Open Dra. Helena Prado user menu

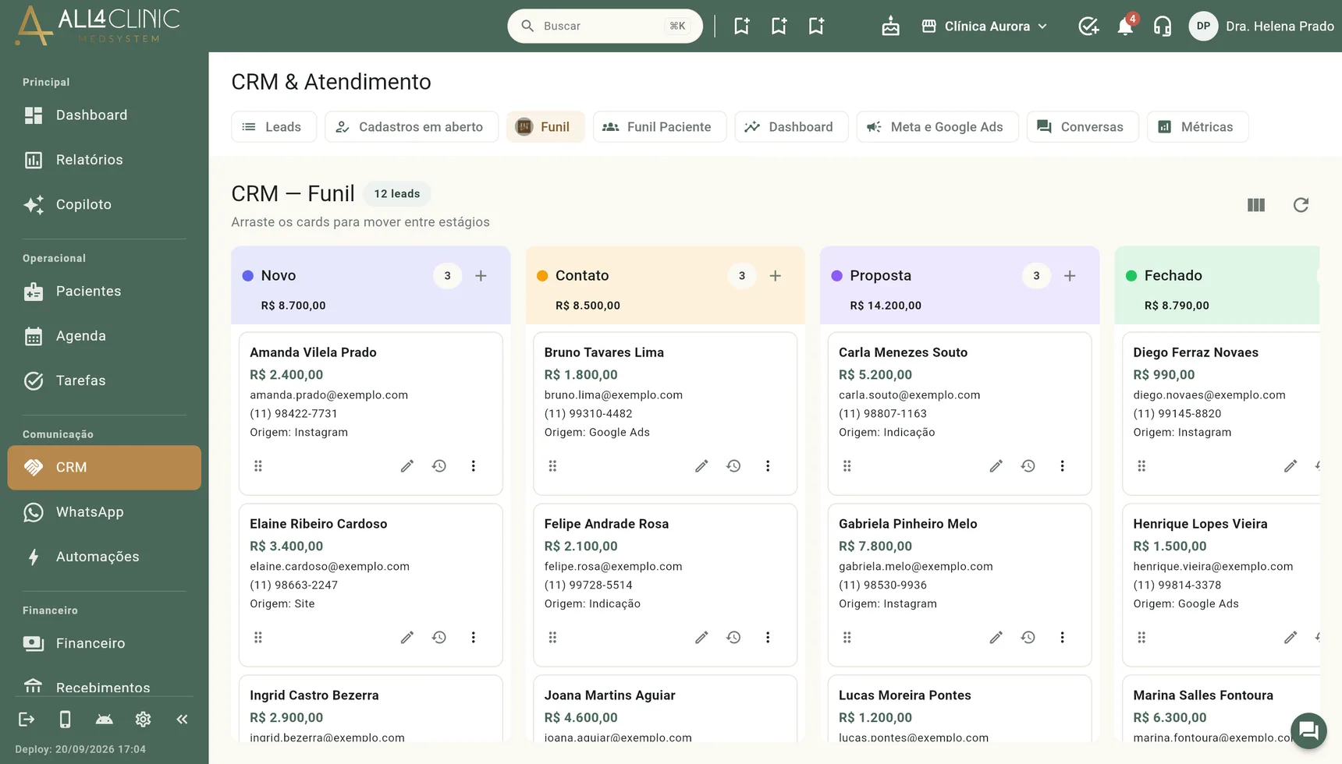pos(1261,27)
